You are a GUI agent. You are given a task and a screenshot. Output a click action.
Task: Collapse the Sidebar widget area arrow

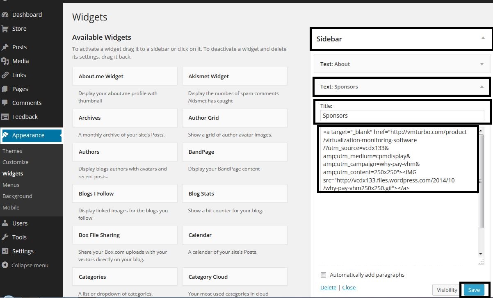483,38
